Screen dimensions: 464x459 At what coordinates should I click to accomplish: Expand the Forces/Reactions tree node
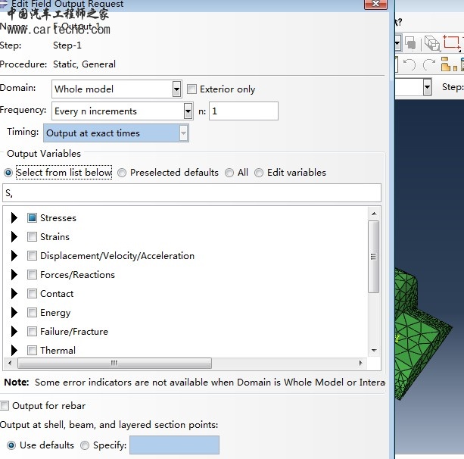coord(14,275)
